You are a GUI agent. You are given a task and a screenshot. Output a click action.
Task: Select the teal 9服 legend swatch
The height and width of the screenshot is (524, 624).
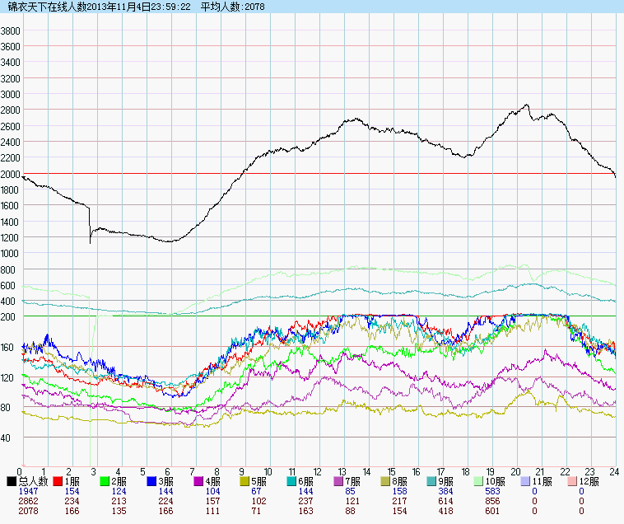click(x=434, y=481)
